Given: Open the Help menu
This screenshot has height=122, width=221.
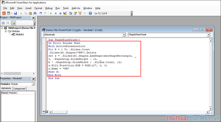Looking at the screenshot, I should (x=98, y=8).
